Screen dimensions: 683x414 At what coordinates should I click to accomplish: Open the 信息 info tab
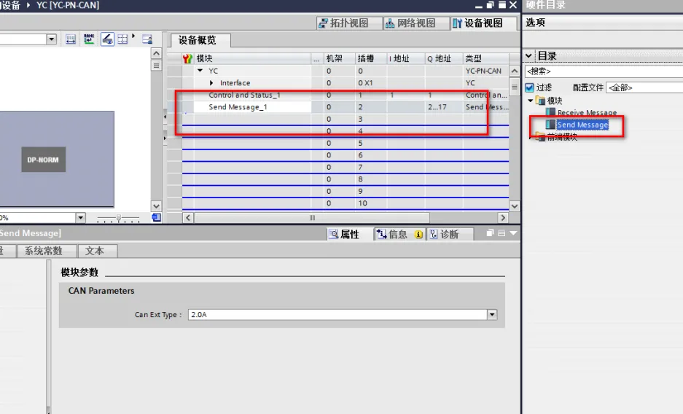[399, 234]
